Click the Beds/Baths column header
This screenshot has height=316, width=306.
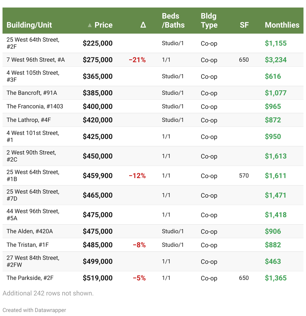(x=173, y=21)
